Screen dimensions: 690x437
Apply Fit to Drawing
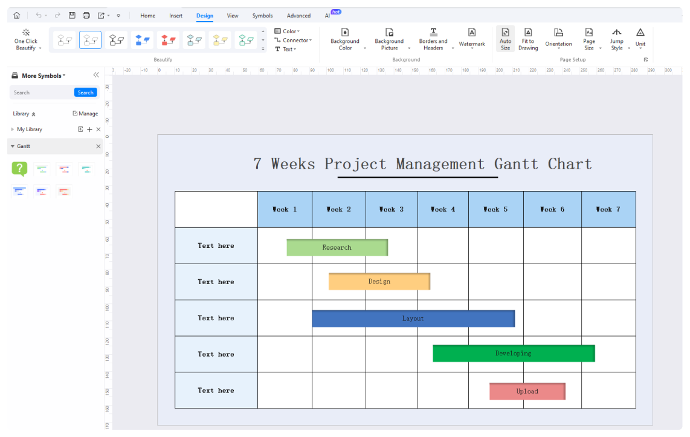click(528, 40)
